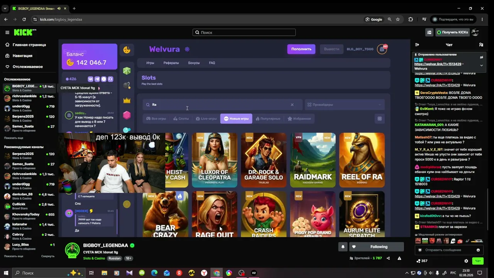494x278 pixels.
Task: Open the green dice game icon
Action: 127,71
